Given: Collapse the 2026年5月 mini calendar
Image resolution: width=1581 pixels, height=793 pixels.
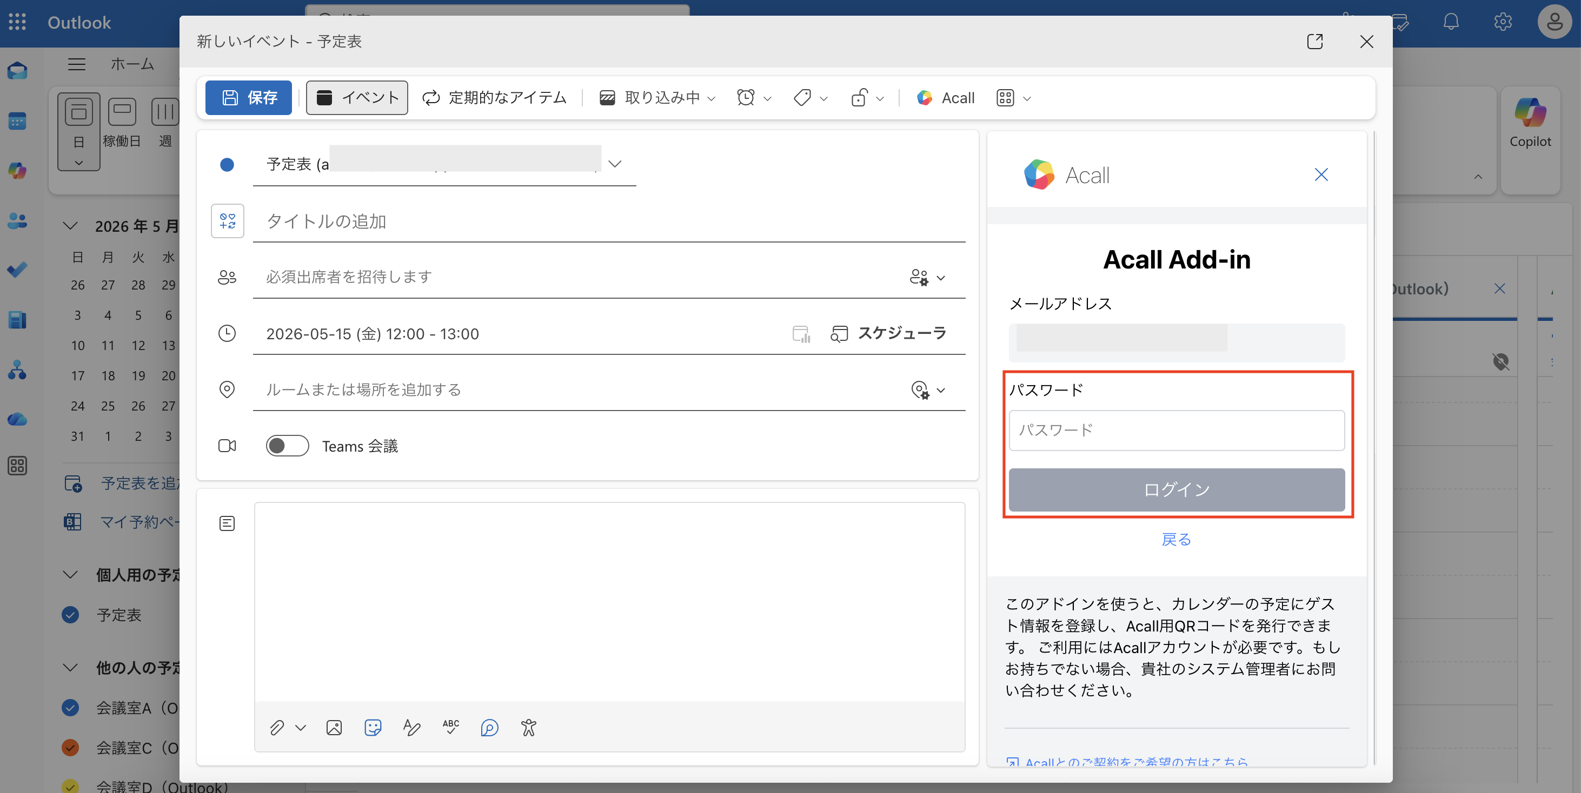Looking at the screenshot, I should pyautogui.click(x=71, y=226).
